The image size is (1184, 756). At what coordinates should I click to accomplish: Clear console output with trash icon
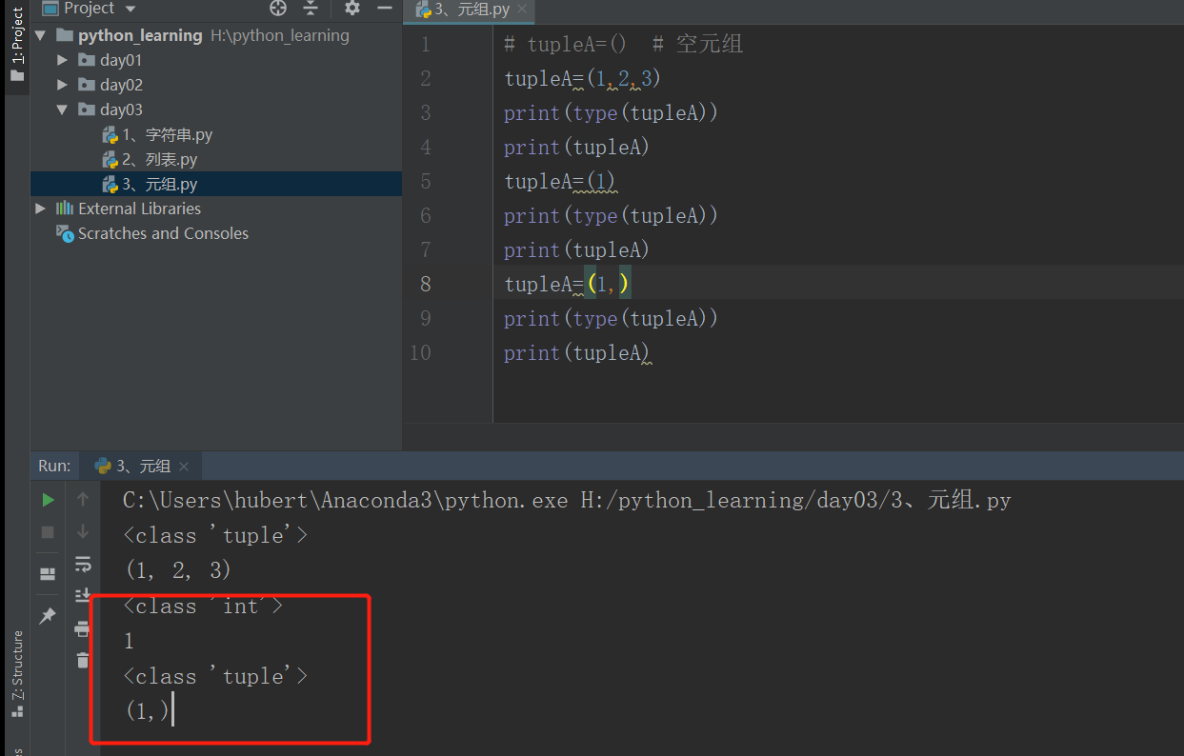pos(83,660)
